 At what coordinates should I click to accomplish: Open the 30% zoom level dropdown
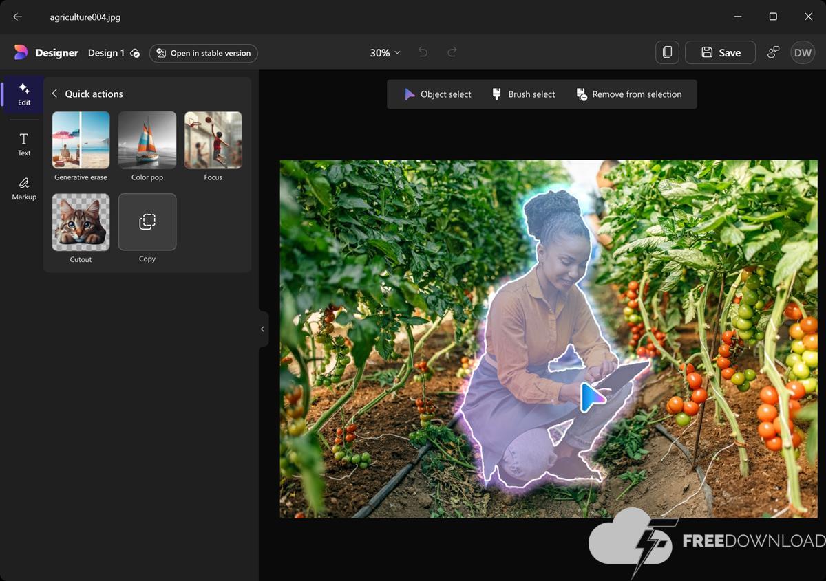click(x=385, y=53)
